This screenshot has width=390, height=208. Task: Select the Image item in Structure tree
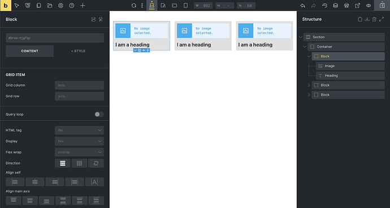point(350,66)
